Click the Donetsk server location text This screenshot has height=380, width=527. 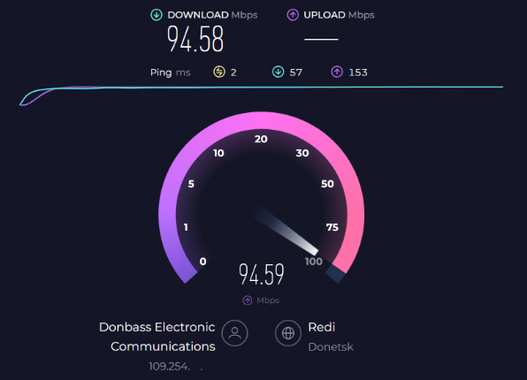pyautogui.click(x=331, y=346)
